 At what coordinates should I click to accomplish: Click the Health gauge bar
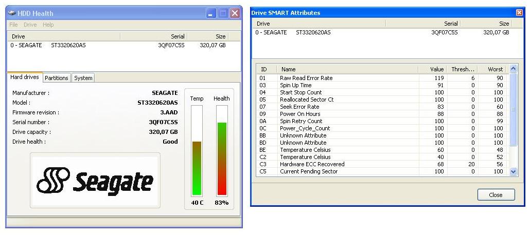tap(222, 150)
